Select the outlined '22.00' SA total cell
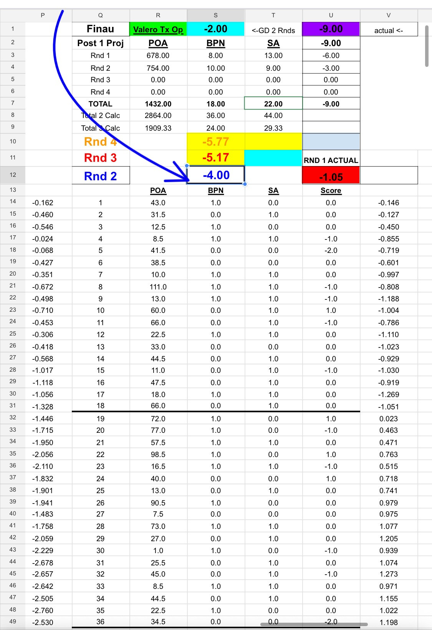 tap(273, 104)
